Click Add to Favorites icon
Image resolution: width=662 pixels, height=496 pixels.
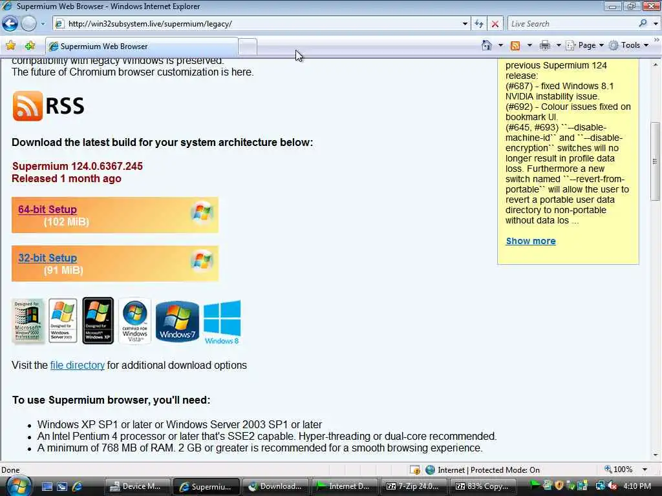30,46
